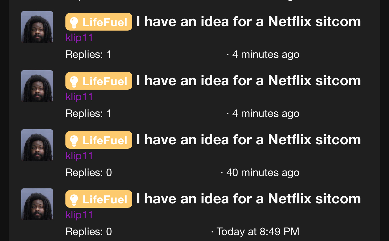389x241 pixels.
Task: Click the avatar on the 40-minutes-ago thread
Action: click(x=37, y=145)
